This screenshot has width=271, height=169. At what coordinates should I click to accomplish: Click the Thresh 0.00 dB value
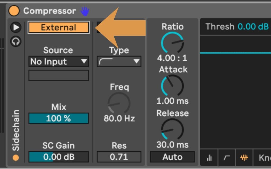pos(253,27)
